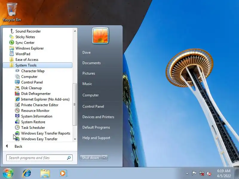Screen dimensions: 239x179
Task: Open Pictures from Start menu
Action: click(89, 73)
